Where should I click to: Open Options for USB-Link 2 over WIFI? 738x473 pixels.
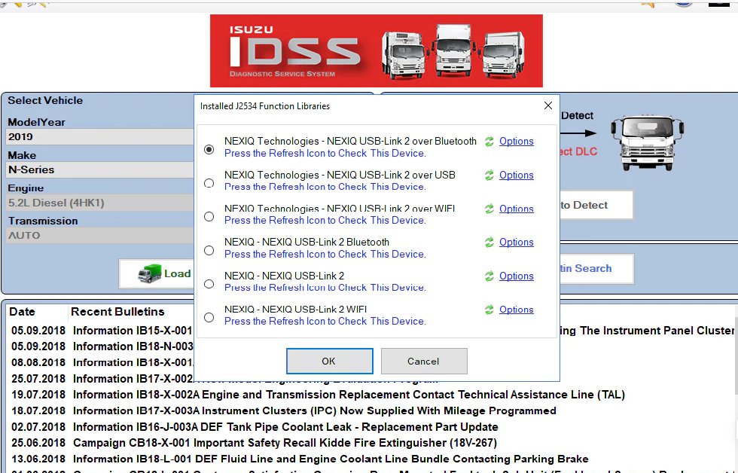[517, 209]
